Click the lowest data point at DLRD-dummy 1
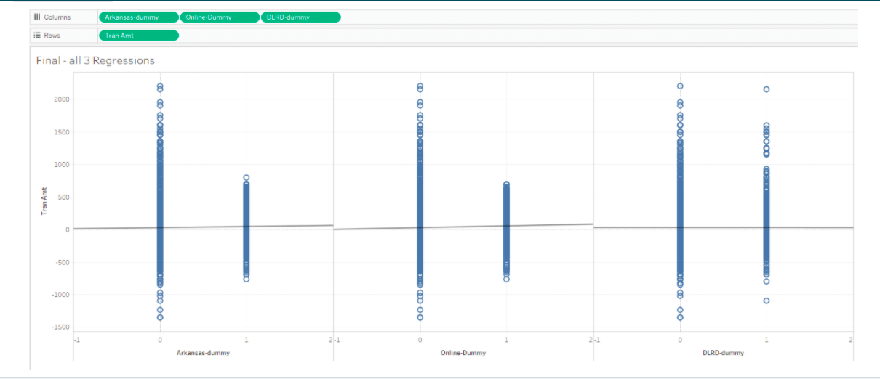 coord(767,301)
